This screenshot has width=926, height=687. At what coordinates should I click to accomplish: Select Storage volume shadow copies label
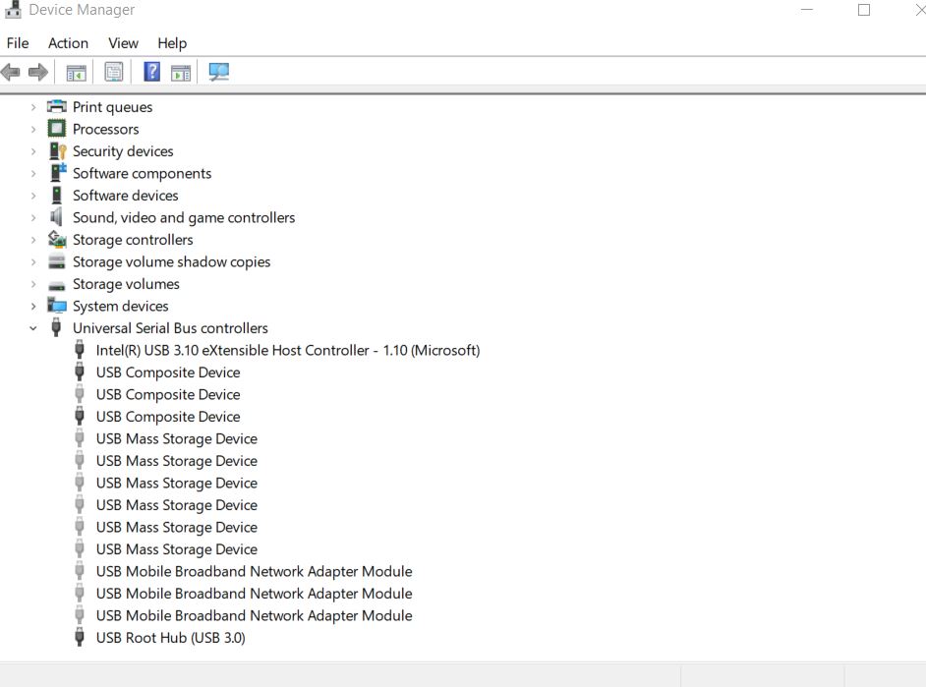(x=171, y=262)
